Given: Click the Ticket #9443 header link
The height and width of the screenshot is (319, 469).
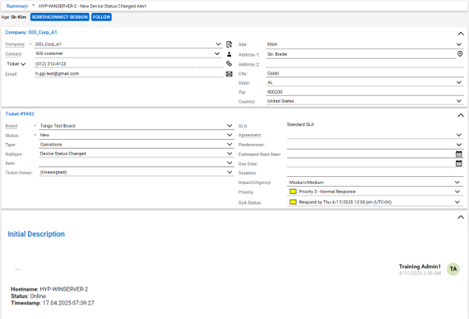Looking at the screenshot, I should (20, 114).
